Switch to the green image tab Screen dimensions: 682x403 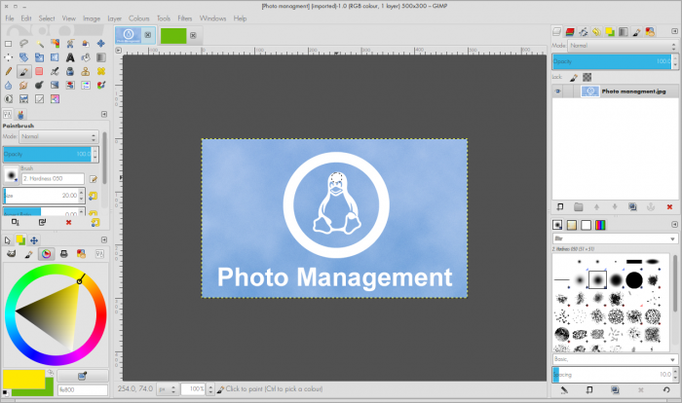click(173, 36)
